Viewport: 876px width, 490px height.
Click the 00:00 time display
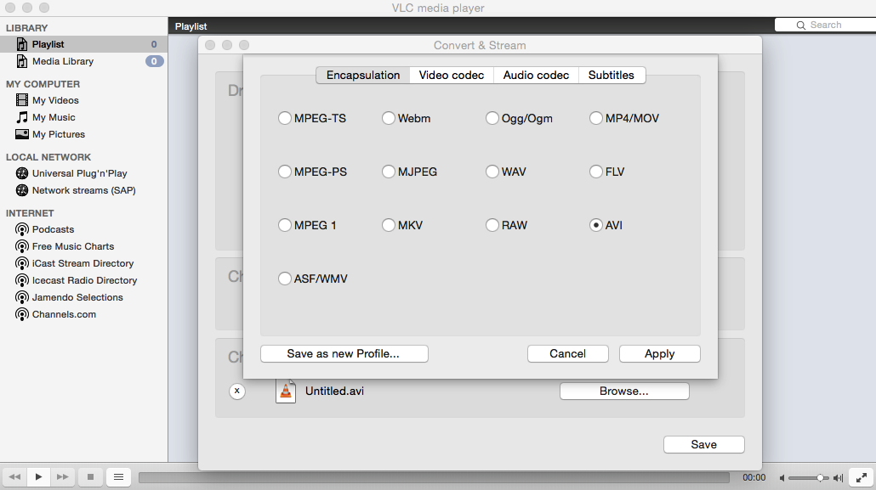[754, 478]
